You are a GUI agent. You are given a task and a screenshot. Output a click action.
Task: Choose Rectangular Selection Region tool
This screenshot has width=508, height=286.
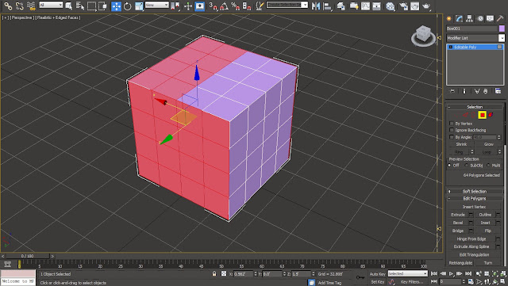pos(92,6)
